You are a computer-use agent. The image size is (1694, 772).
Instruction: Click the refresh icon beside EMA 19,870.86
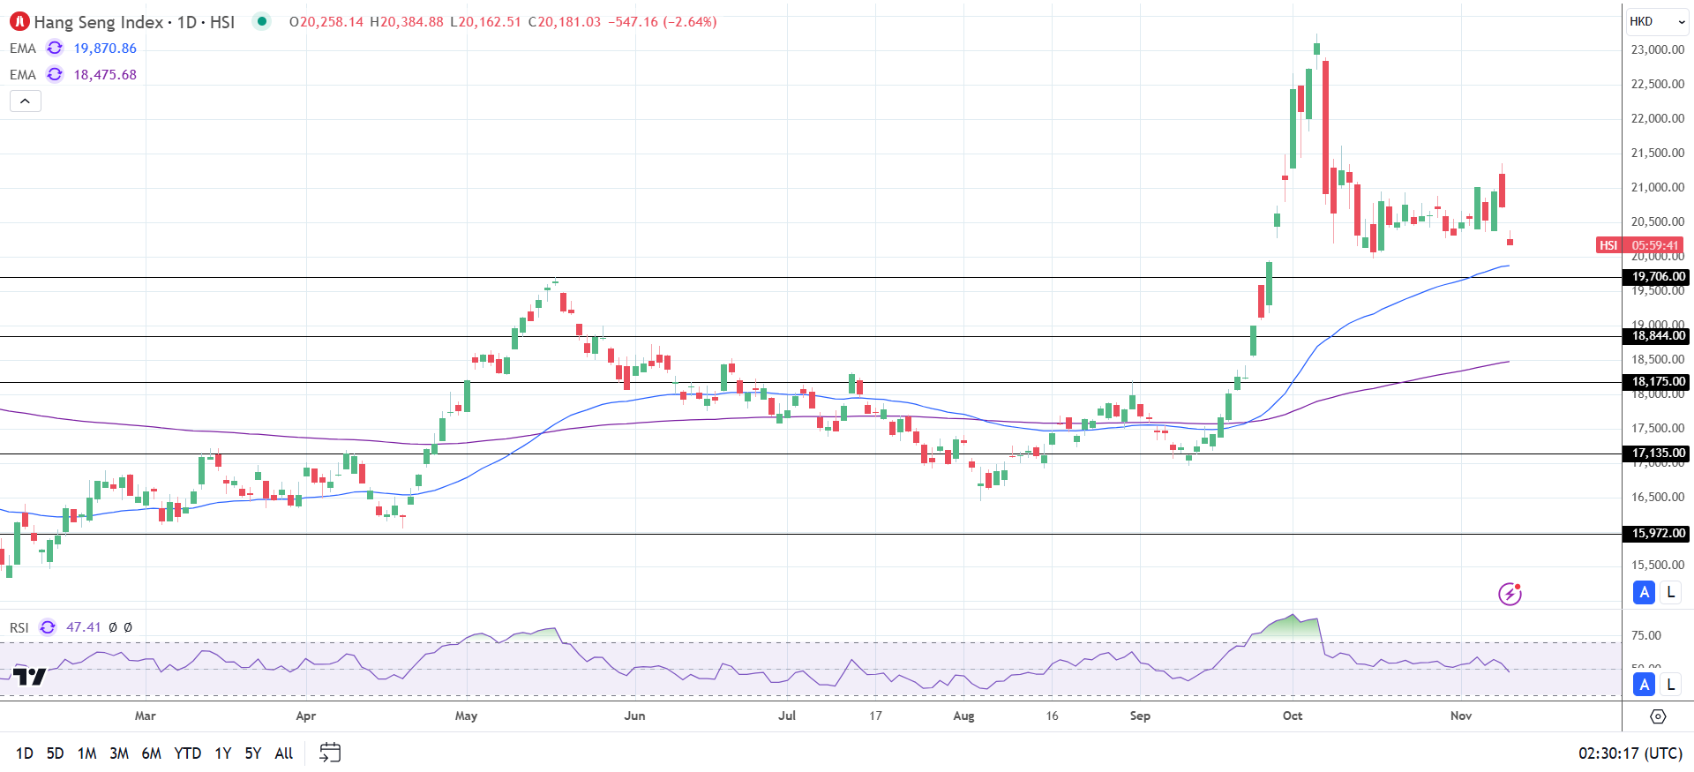tap(55, 49)
